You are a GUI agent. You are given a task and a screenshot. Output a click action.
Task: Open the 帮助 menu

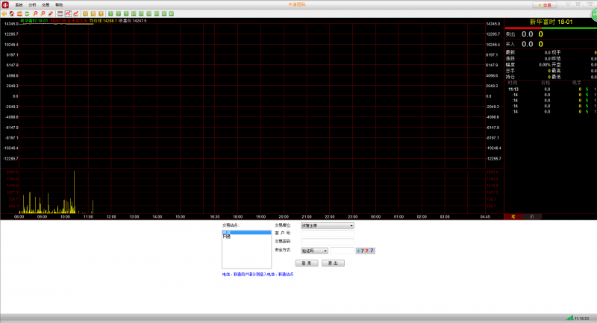pyautogui.click(x=59, y=5)
